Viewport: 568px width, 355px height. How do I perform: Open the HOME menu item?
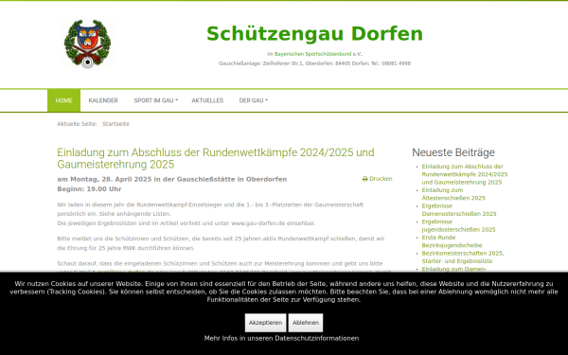point(63,100)
